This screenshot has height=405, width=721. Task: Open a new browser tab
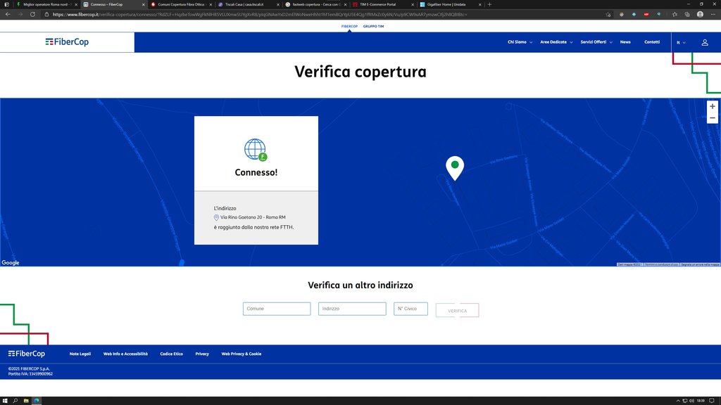[x=490, y=4]
